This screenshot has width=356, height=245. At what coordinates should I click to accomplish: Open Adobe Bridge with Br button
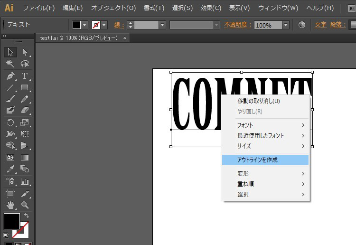(352, 9)
